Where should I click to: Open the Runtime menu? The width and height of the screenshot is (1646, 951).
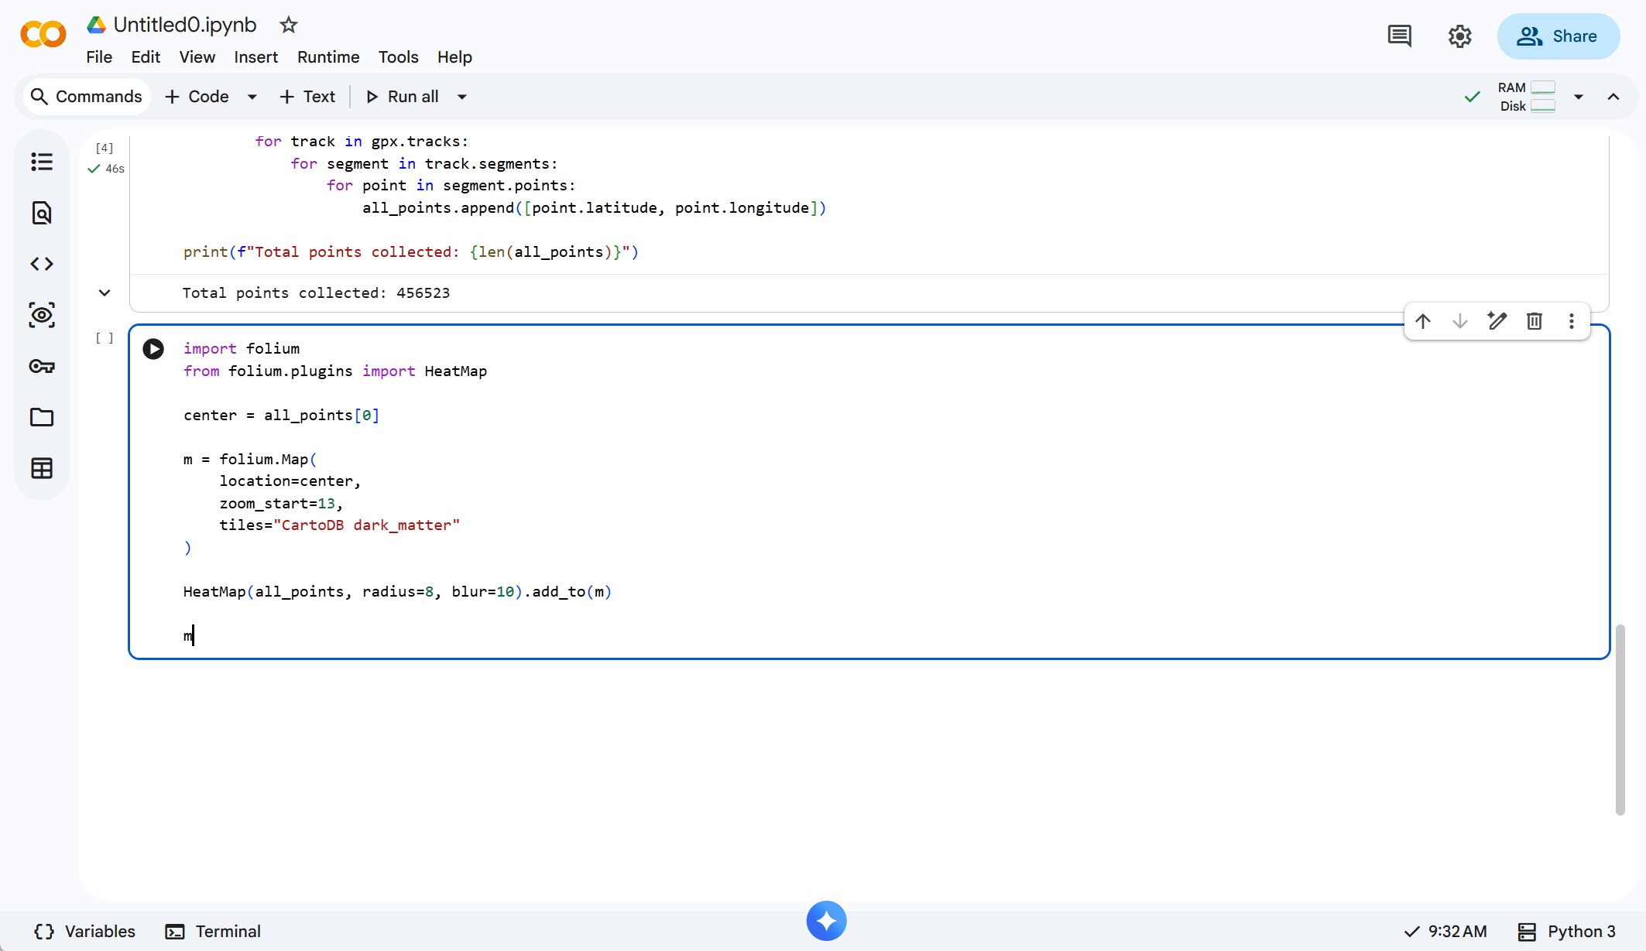pyautogui.click(x=328, y=57)
